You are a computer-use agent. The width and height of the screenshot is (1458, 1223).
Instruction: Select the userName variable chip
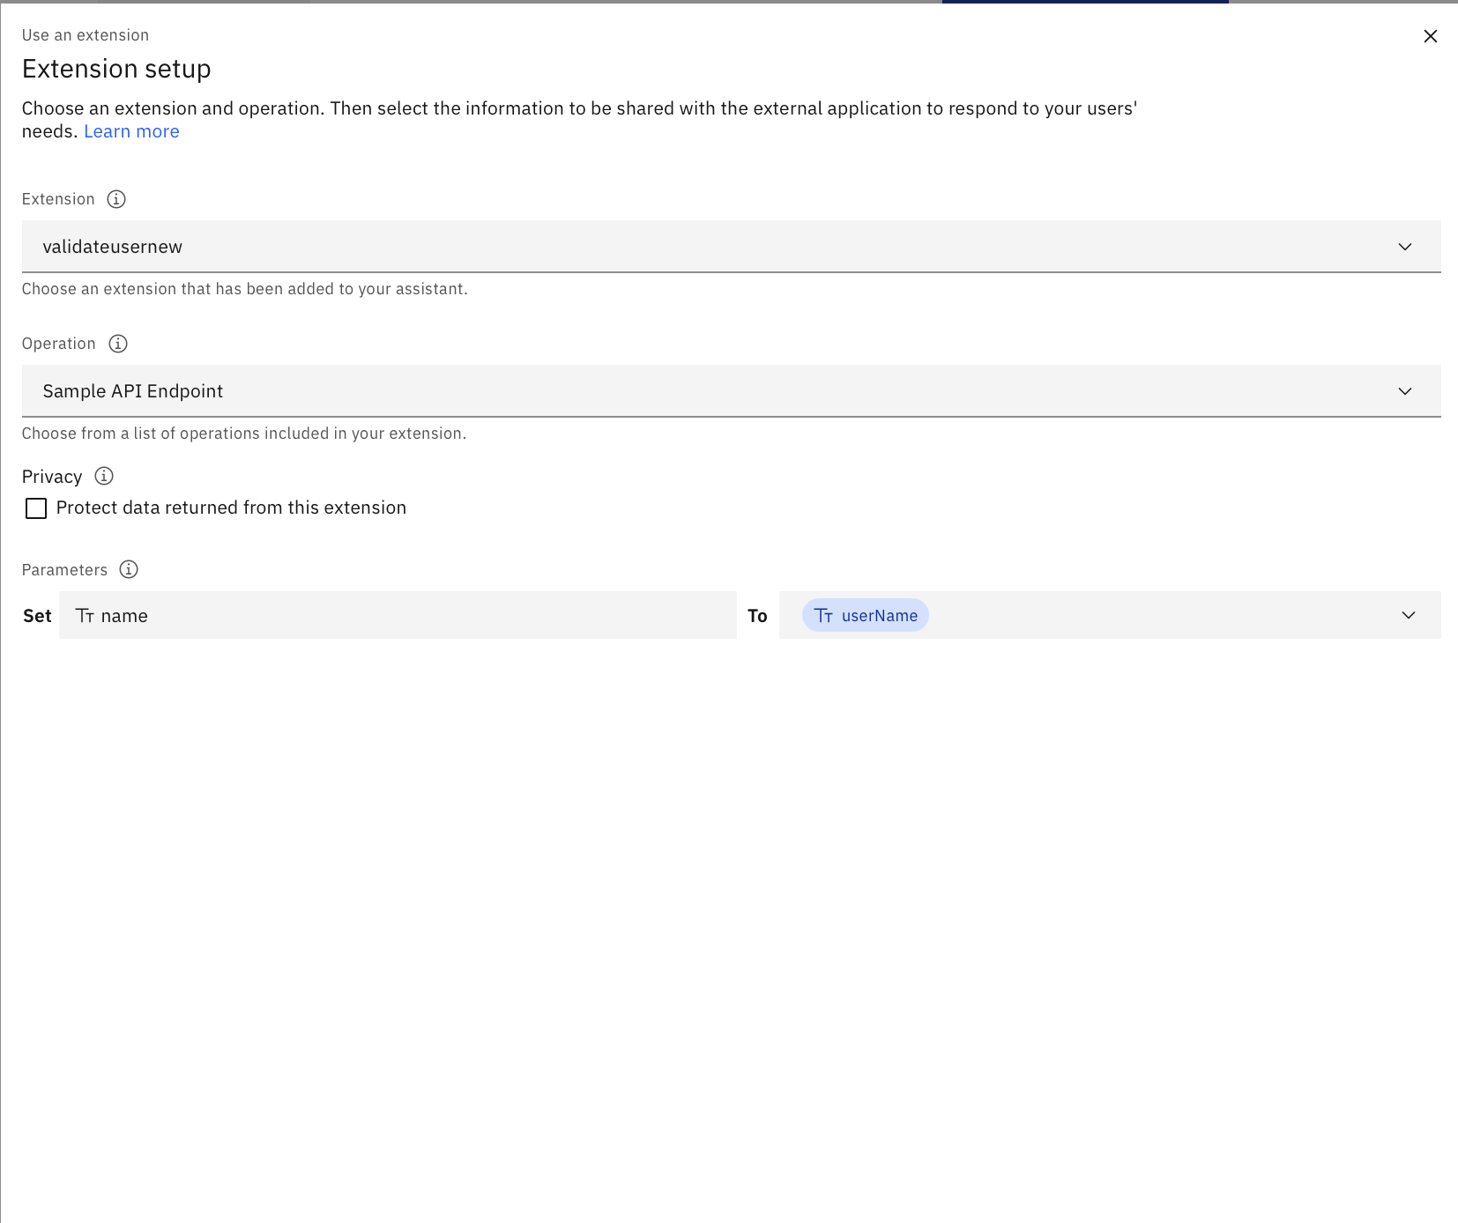click(x=878, y=616)
